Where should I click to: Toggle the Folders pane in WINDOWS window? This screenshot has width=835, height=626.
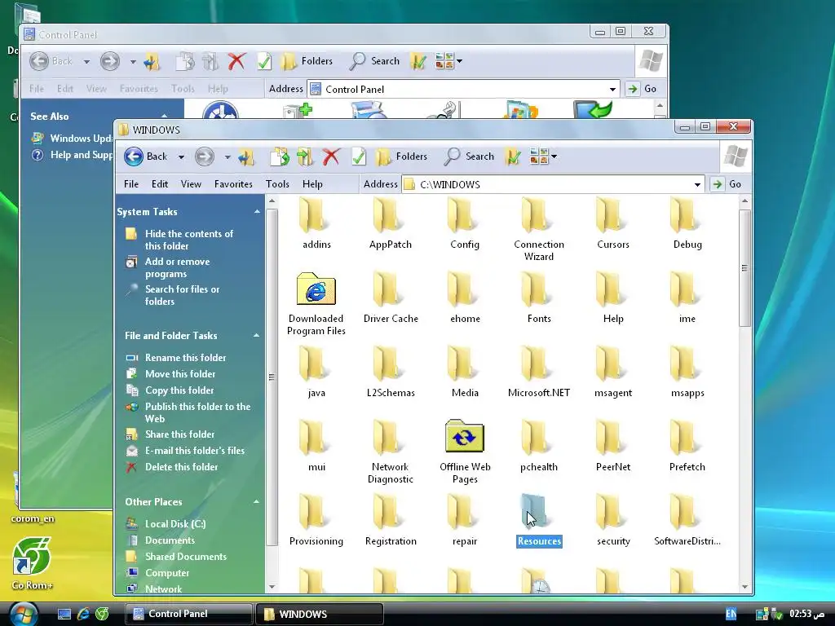pyautogui.click(x=401, y=156)
